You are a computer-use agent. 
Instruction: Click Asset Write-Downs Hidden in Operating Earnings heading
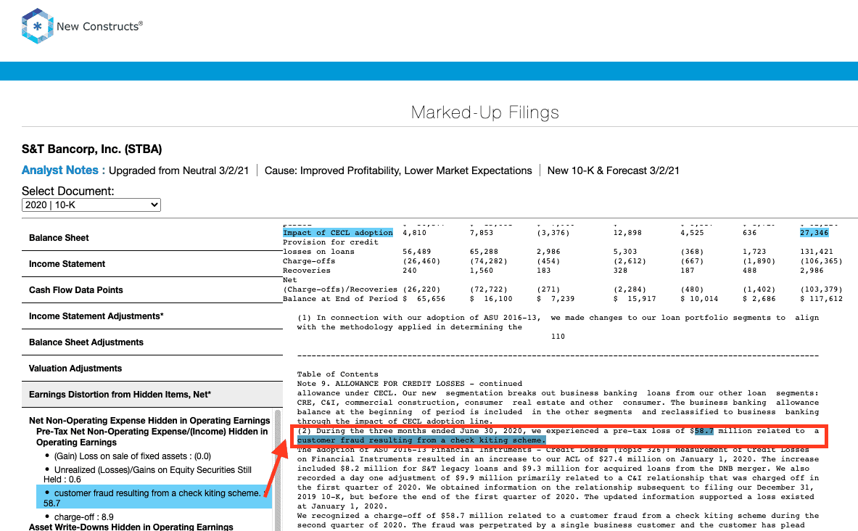(131, 527)
